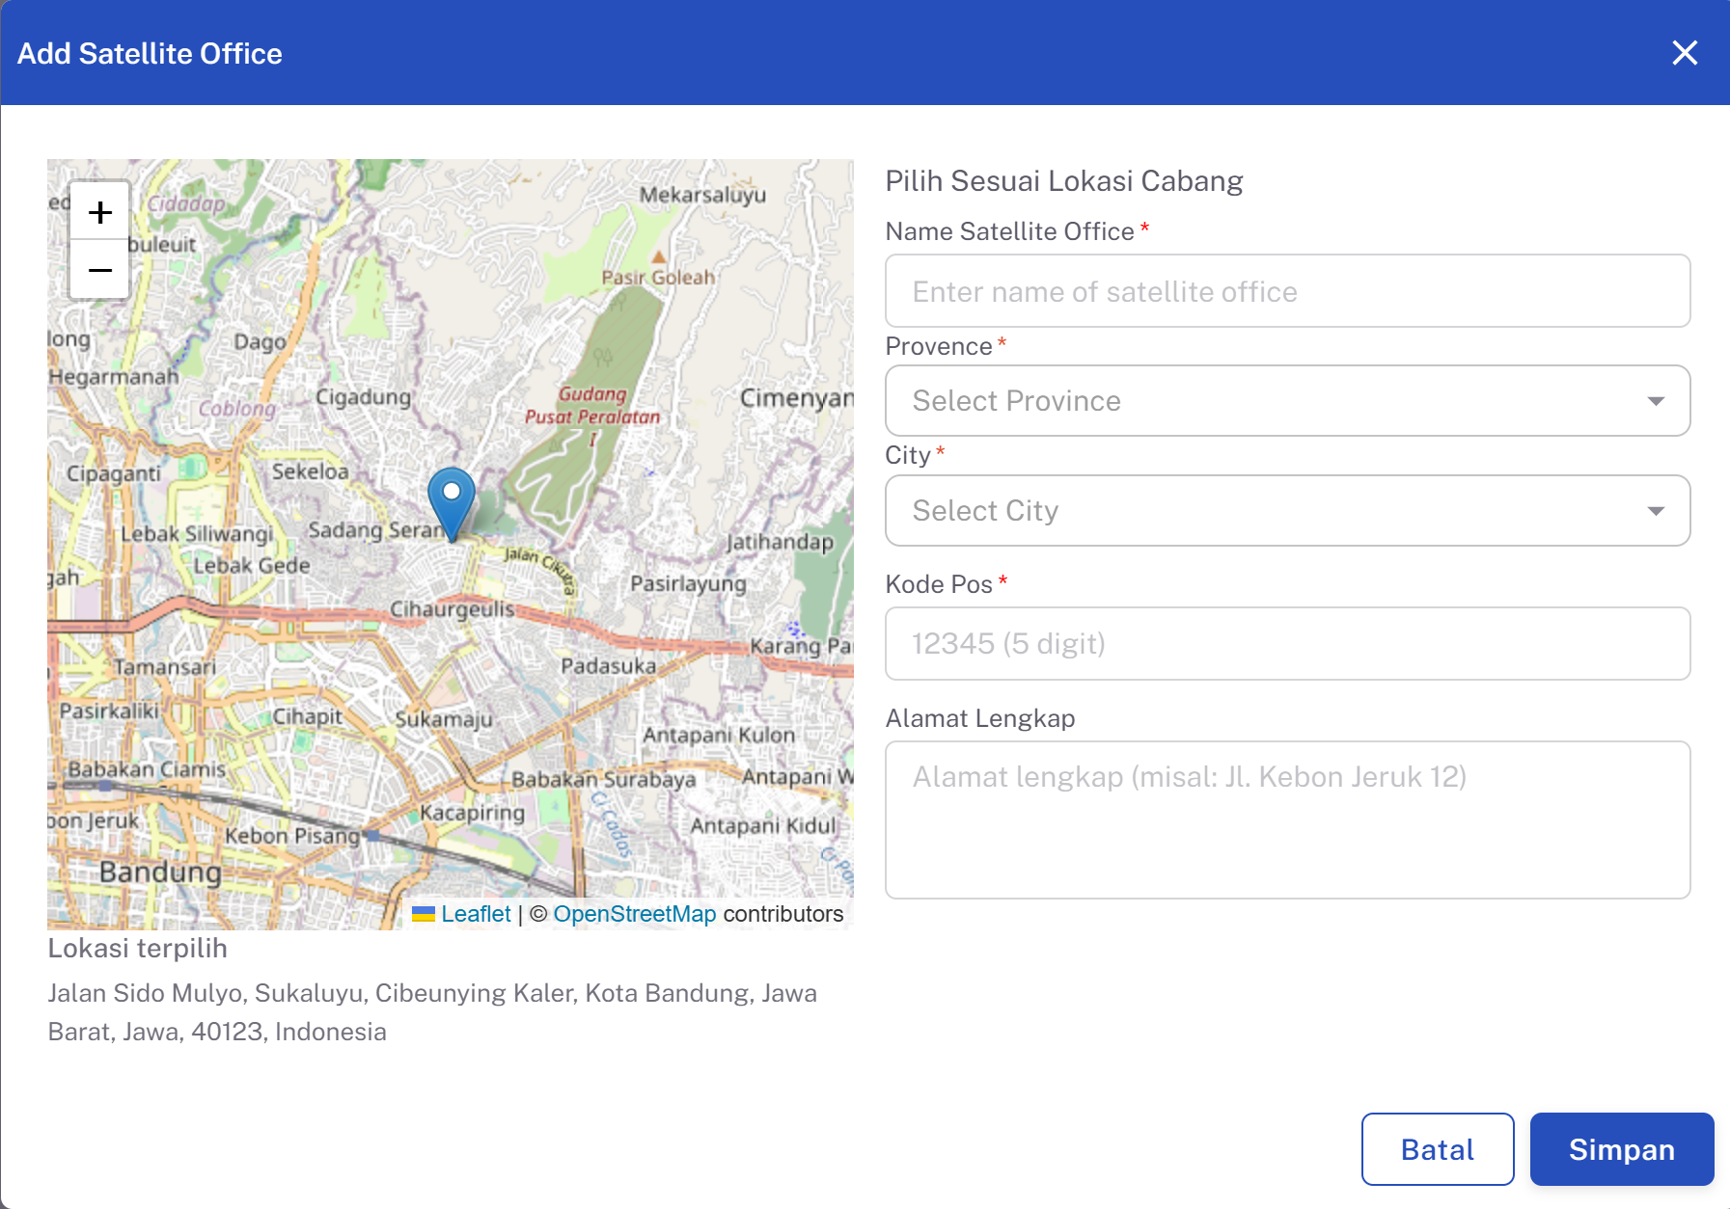
Task: Expand the Provence combo box
Action: click(1287, 401)
